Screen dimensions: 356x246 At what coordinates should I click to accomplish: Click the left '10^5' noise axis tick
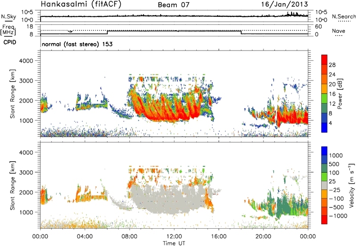27,12
